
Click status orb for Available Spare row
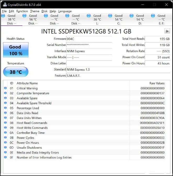(x=5, y=98)
